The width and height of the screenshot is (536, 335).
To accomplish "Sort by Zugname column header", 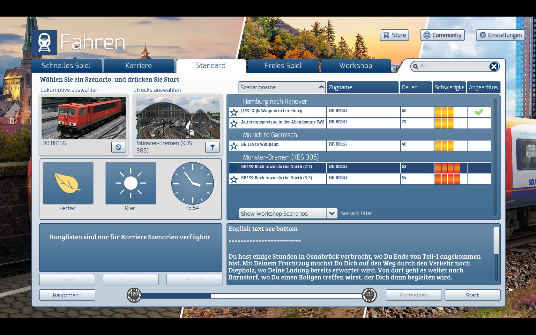I will (x=363, y=87).
